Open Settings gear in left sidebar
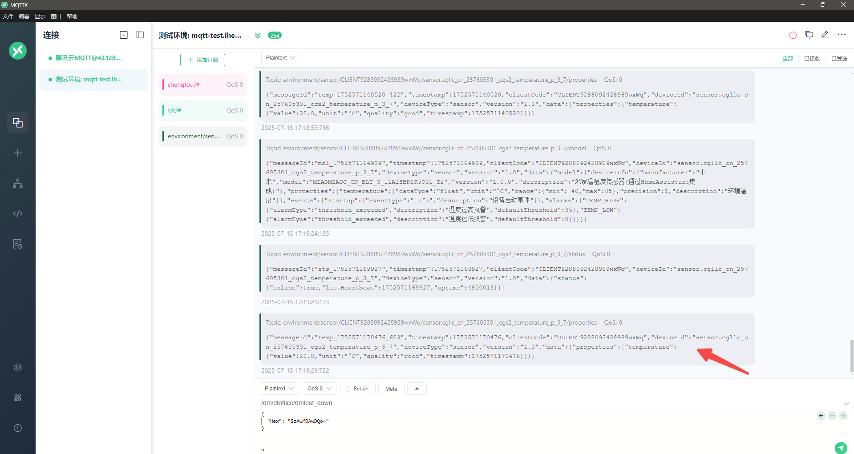 pos(18,368)
